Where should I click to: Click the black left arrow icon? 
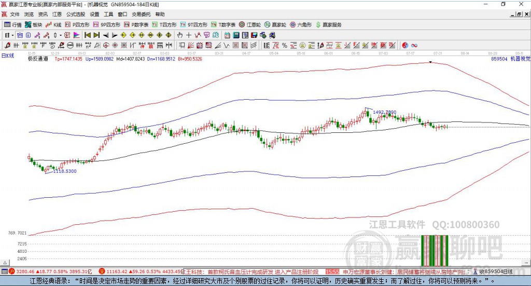(x=106, y=35)
